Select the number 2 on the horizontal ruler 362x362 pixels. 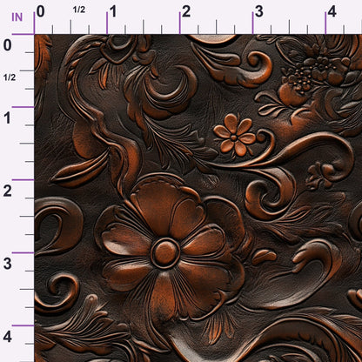pyautogui.click(x=186, y=11)
